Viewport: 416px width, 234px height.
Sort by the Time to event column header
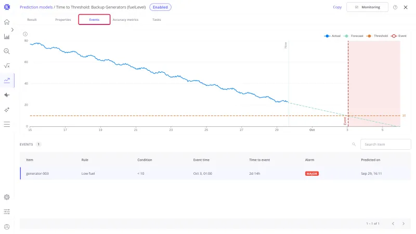(x=259, y=160)
